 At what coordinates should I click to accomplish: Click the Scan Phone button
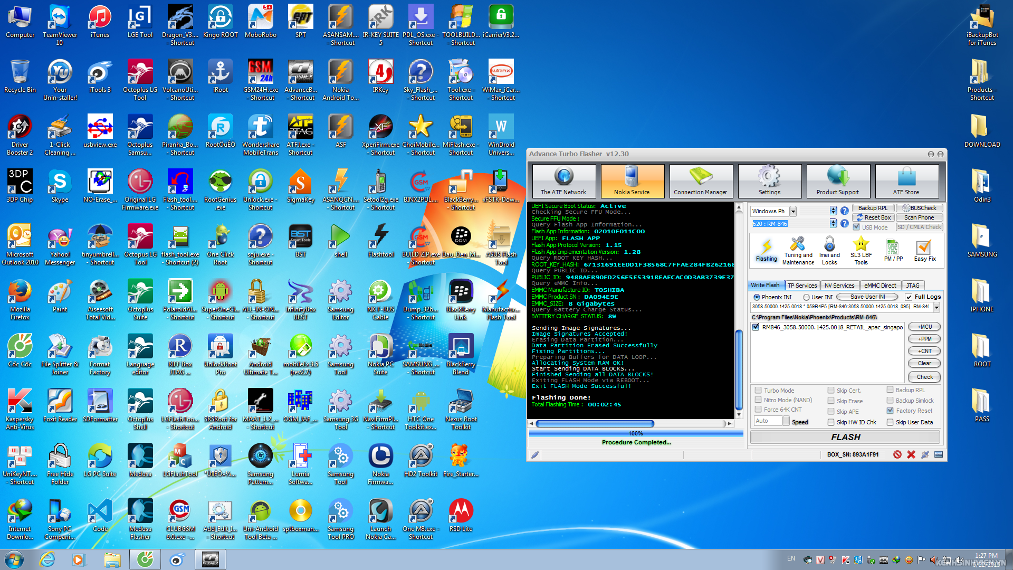919,217
